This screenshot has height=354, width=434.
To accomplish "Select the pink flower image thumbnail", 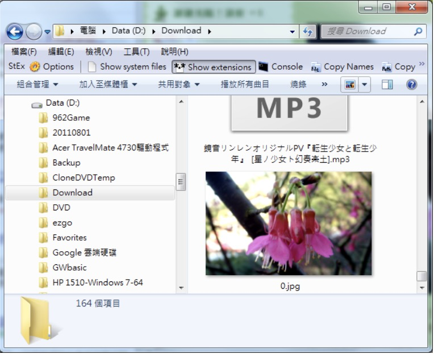I will [289, 224].
